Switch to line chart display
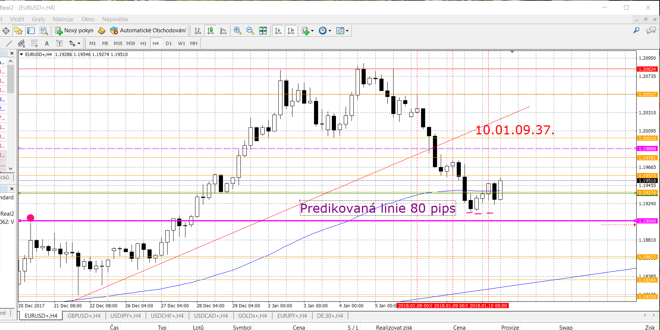660x330 pixels. click(223, 31)
